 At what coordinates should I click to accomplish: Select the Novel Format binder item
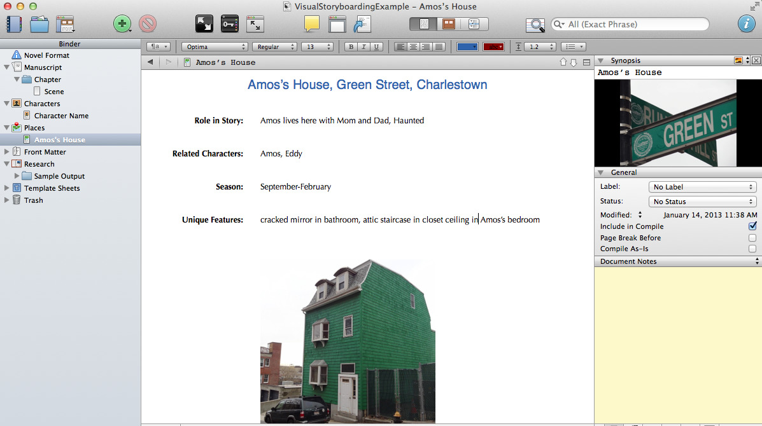pyautogui.click(x=46, y=55)
